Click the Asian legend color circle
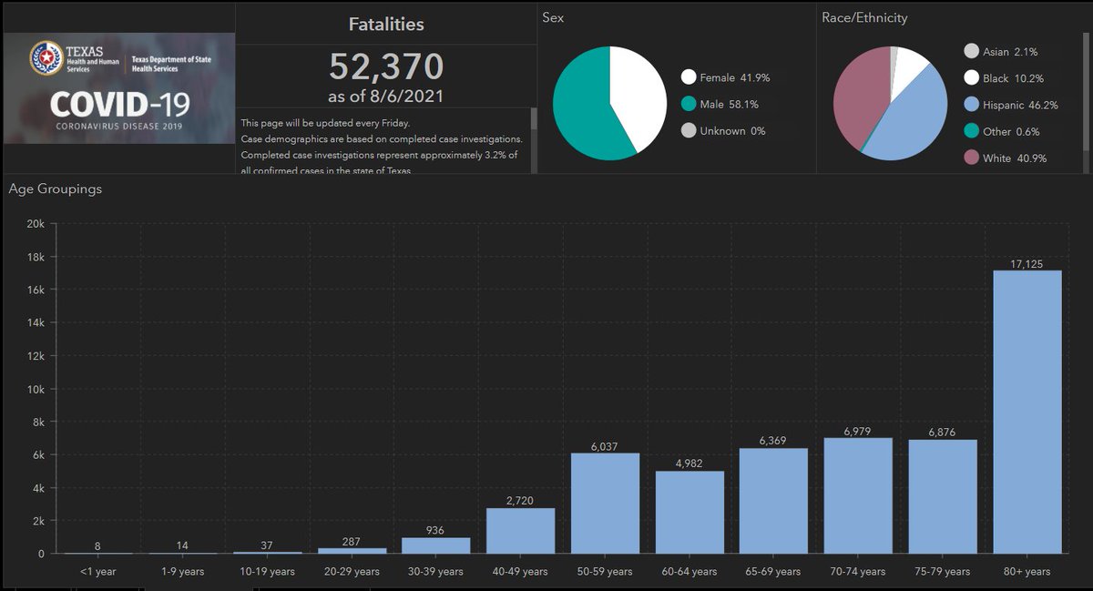Viewport: 1093px width, 591px height. 972,52
